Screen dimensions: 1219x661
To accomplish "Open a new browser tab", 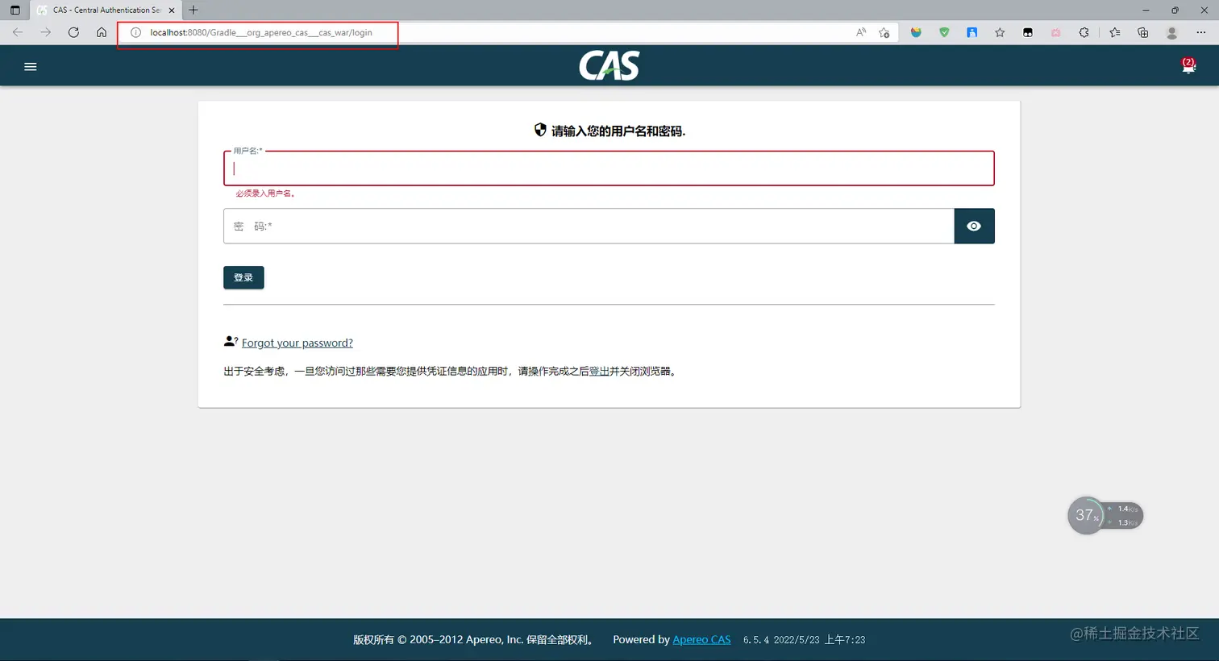I will point(193,10).
